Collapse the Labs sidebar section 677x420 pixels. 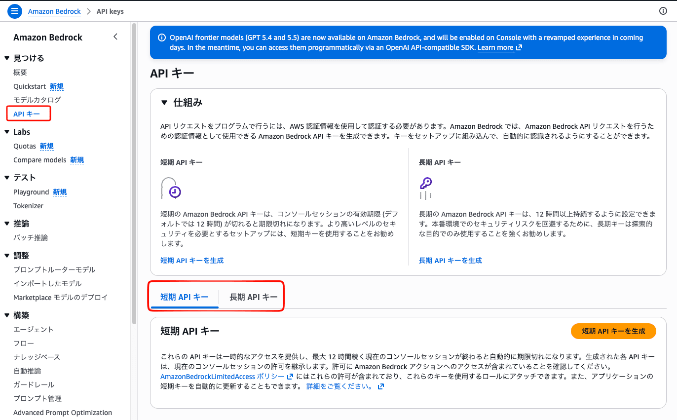coord(7,132)
